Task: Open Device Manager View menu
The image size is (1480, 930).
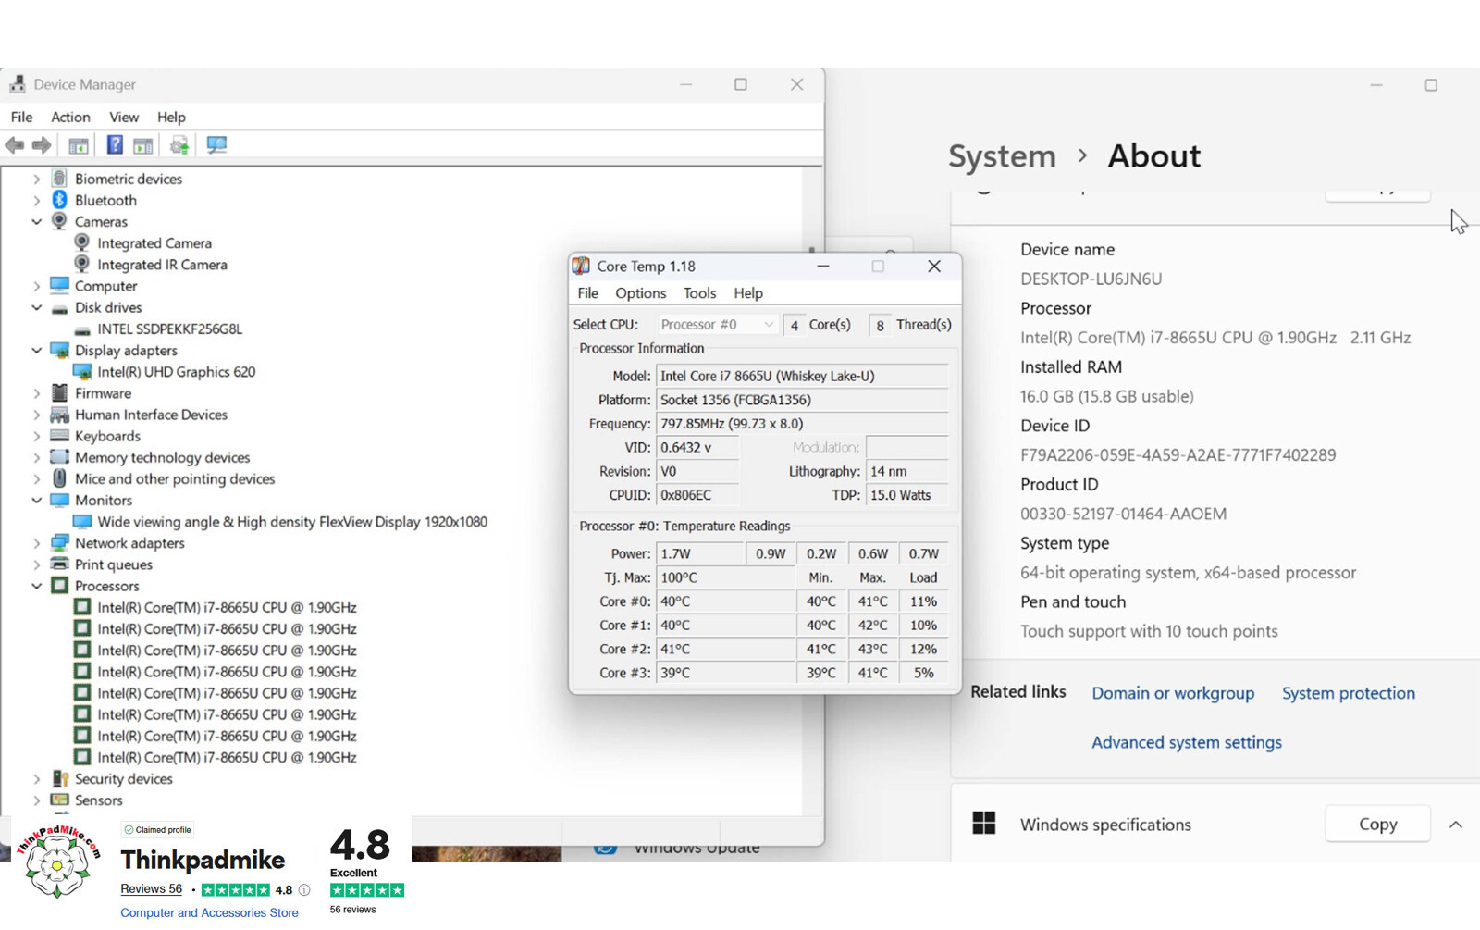Action: coord(124,117)
